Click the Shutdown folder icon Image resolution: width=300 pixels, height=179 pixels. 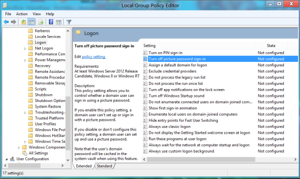[x=30, y=95]
